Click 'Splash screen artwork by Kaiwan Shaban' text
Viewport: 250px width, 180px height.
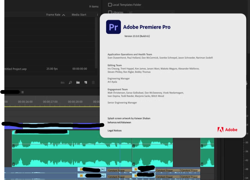(x=129, y=118)
